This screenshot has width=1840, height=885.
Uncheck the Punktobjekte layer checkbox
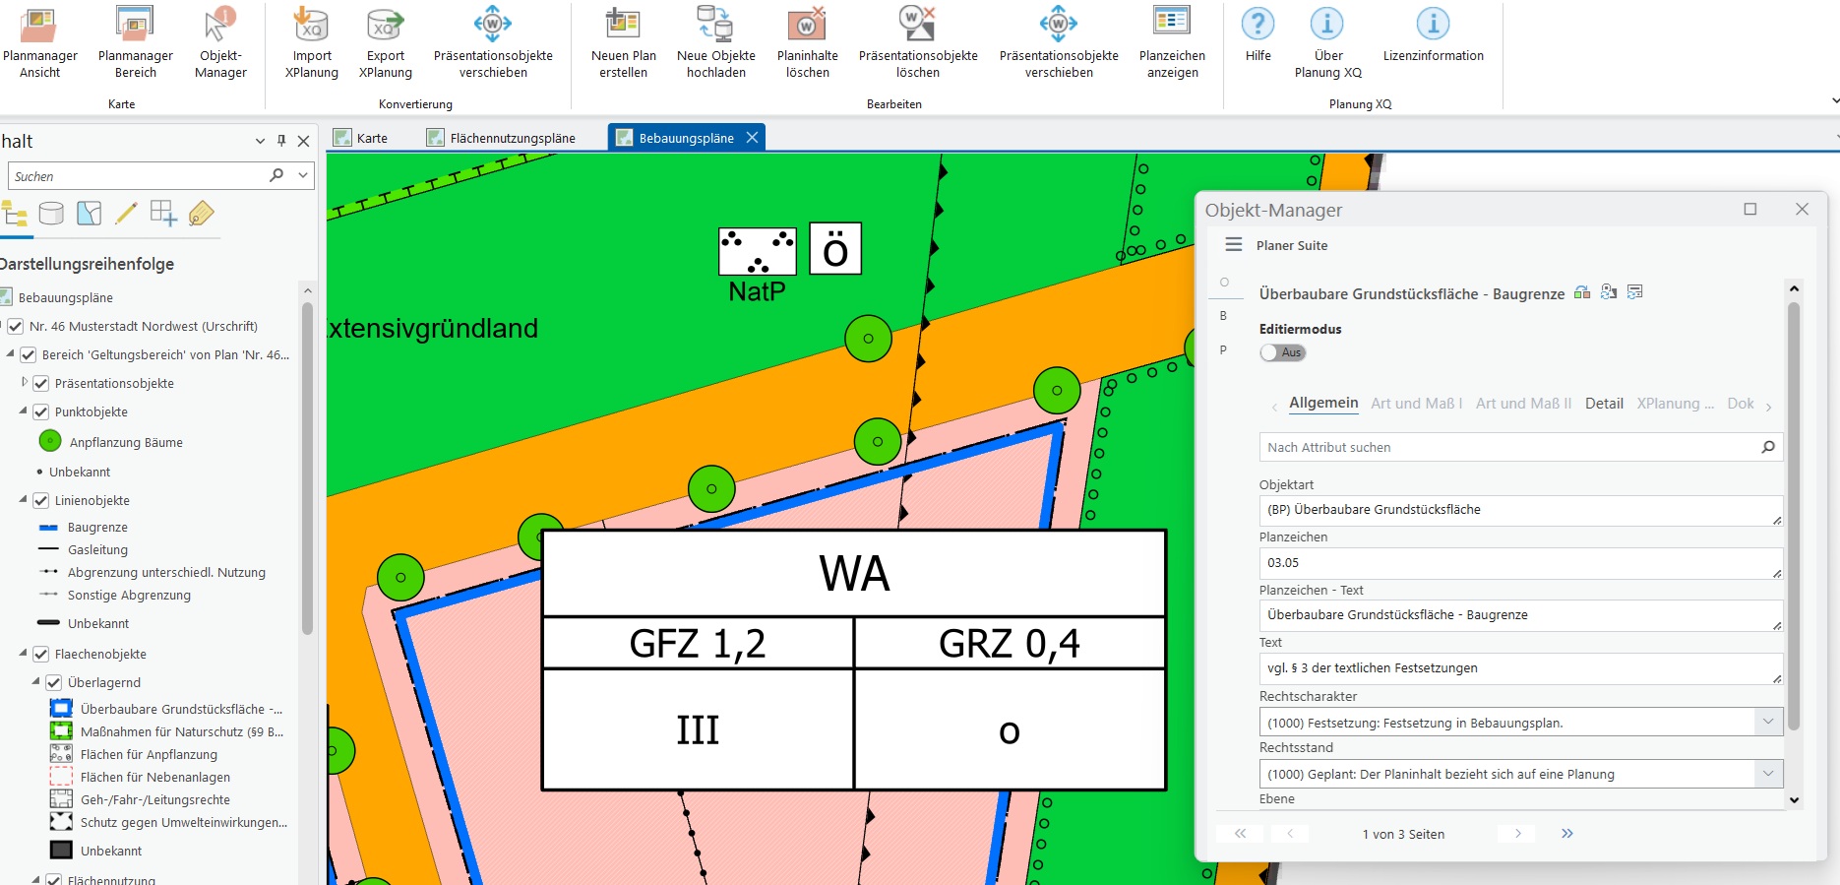click(x=41, y=412)
